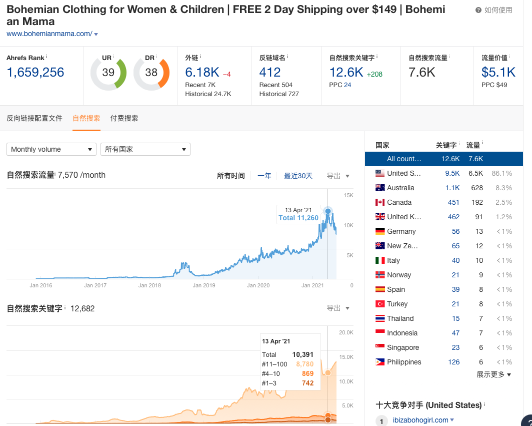Click the New Zealand flag icon
The width and height of the screenshot is (532, 426).
[380, 246]
